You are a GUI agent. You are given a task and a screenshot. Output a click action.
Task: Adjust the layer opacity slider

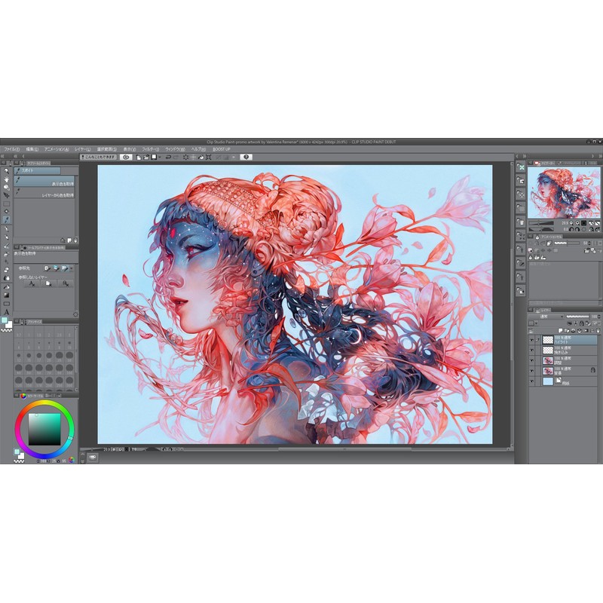[577, 317]
